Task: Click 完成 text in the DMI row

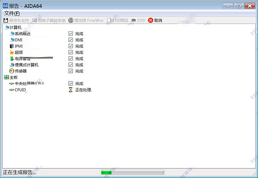Action: click(x=79, y=40)
